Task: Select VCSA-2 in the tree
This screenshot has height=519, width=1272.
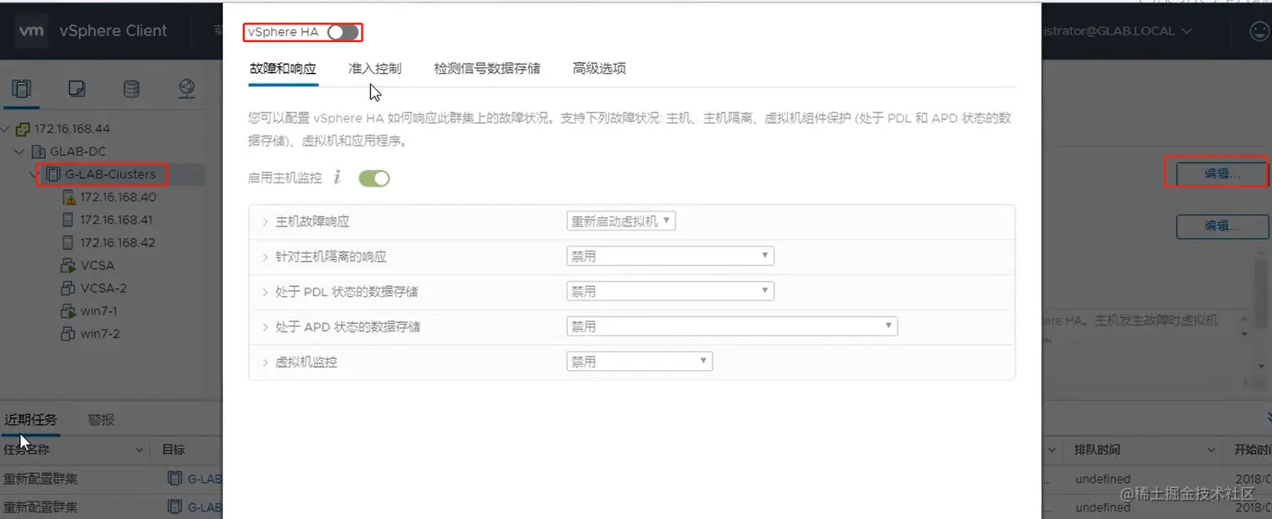Action: 103,288
